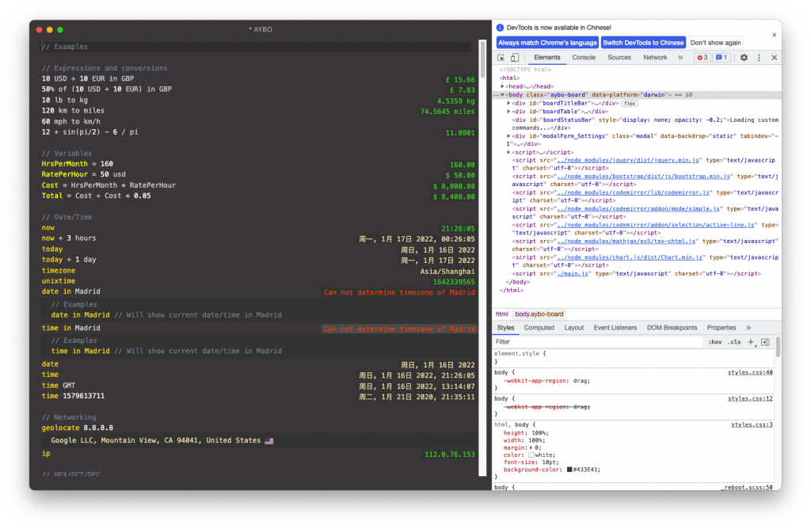This screenshot has height=529, width=811.
Task: Expand the margin shorthand property triangle
Action: click(531, 447)
